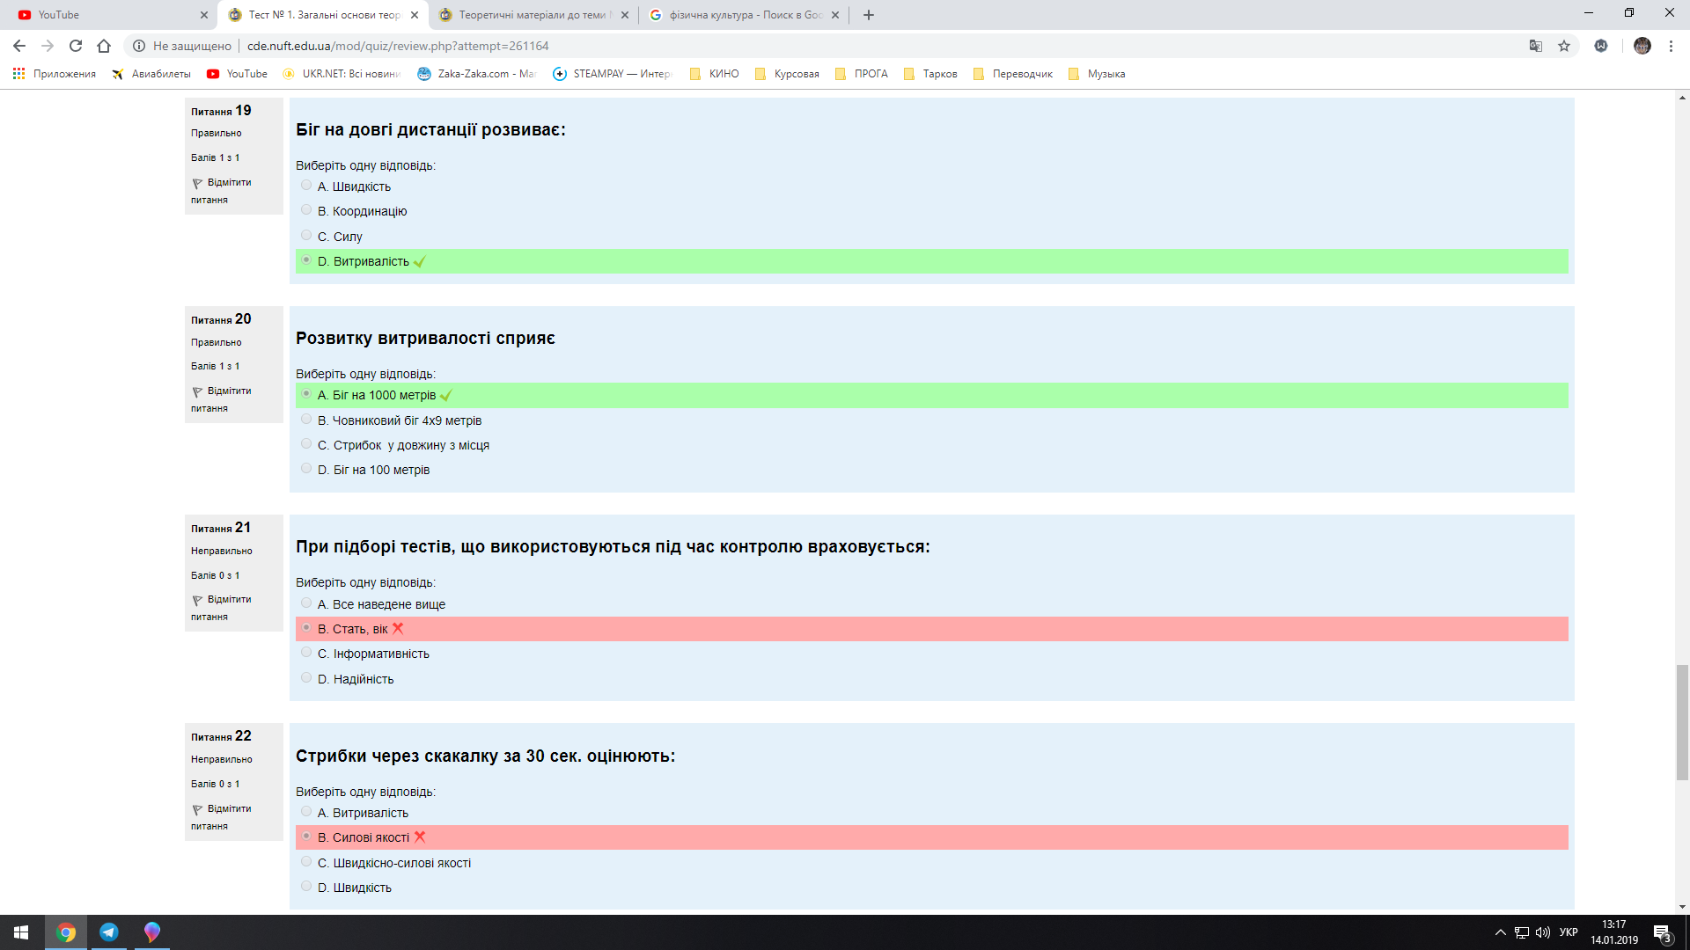The image size is (1690, 950).
Task: Switch to the YouTube tab
Action: pos(106,15)
